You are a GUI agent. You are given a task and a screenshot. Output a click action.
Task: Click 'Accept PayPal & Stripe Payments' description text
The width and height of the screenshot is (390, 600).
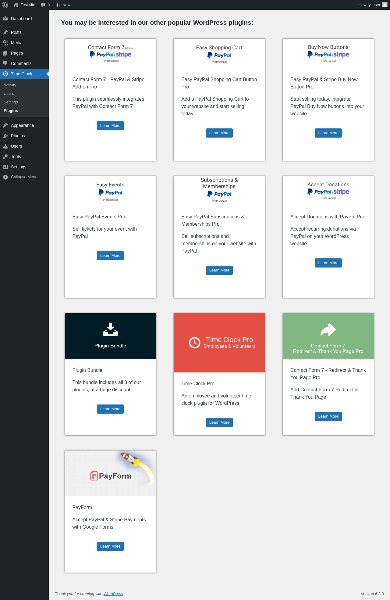pyautogui.click(x=109, y=523)
